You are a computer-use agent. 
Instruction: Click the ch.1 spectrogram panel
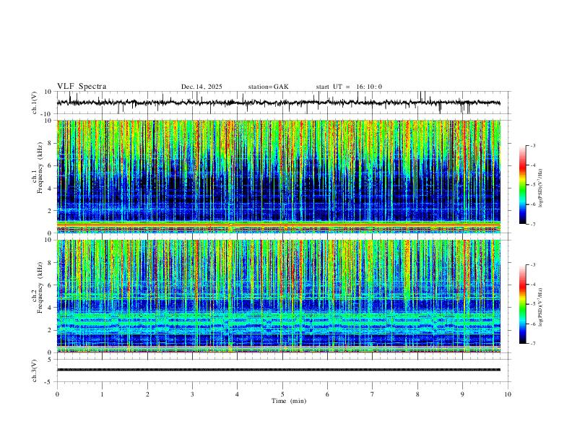pyautogui.click(x=279, y=176)
